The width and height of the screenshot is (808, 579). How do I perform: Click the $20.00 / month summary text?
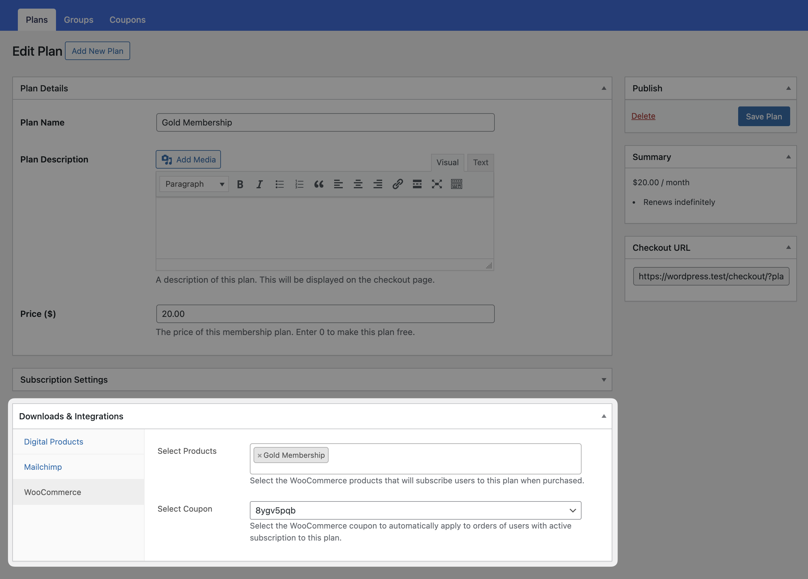tap(661, 182)
